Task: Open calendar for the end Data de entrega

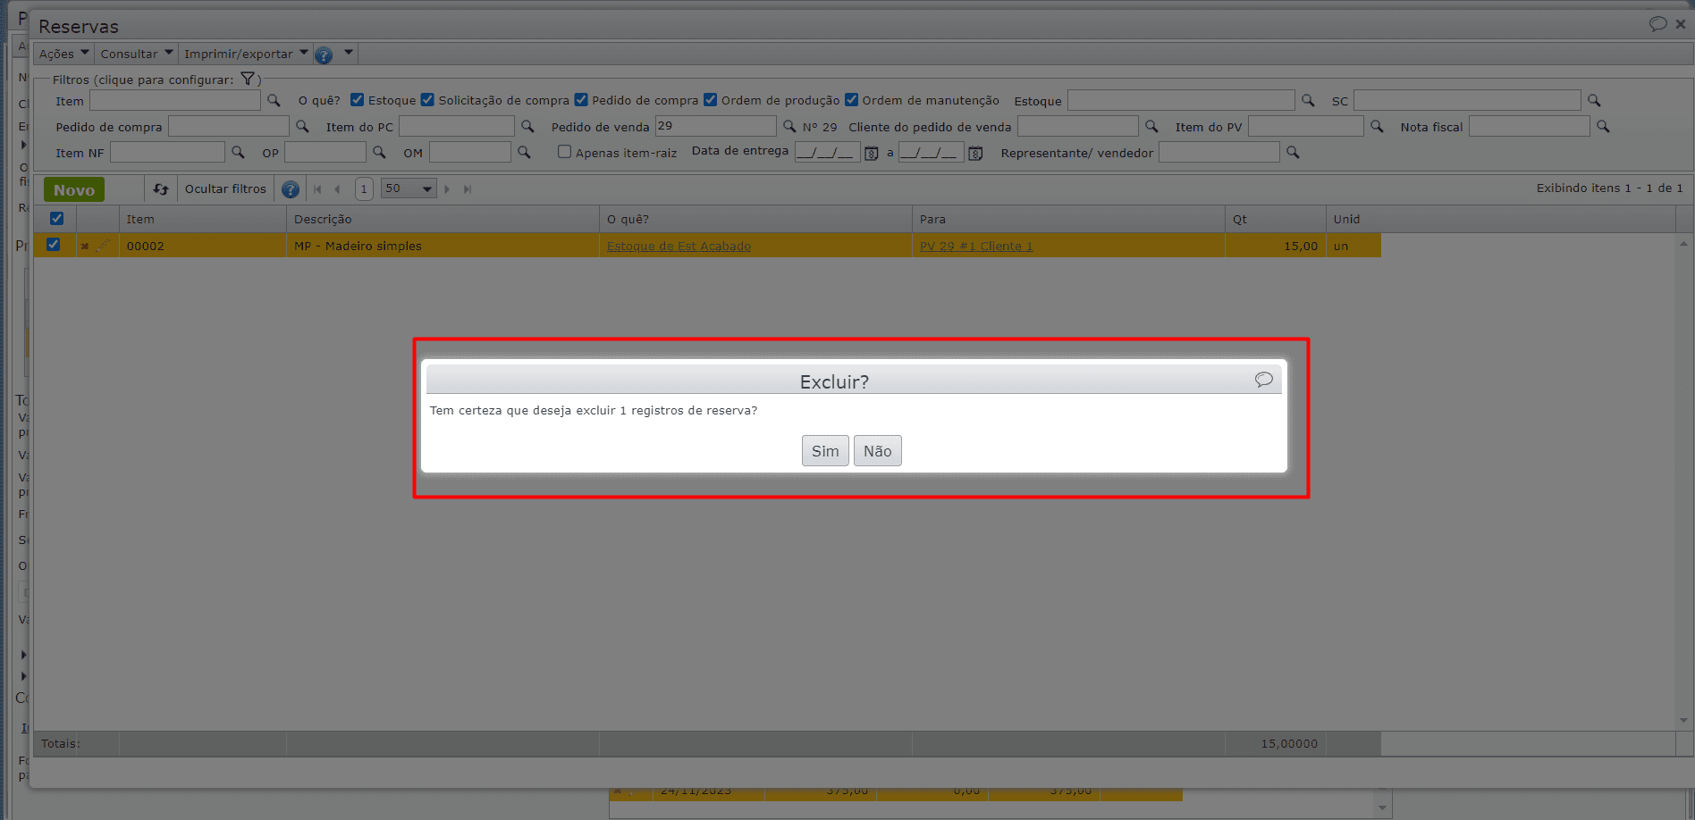Action: [975, 154]
